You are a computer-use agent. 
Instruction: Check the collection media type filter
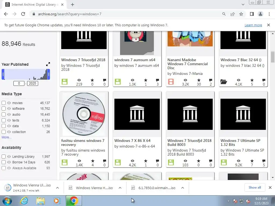click(x=3, y=132)
